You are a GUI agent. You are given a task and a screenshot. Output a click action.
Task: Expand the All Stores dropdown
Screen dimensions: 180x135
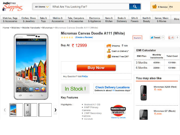[42, 6]
